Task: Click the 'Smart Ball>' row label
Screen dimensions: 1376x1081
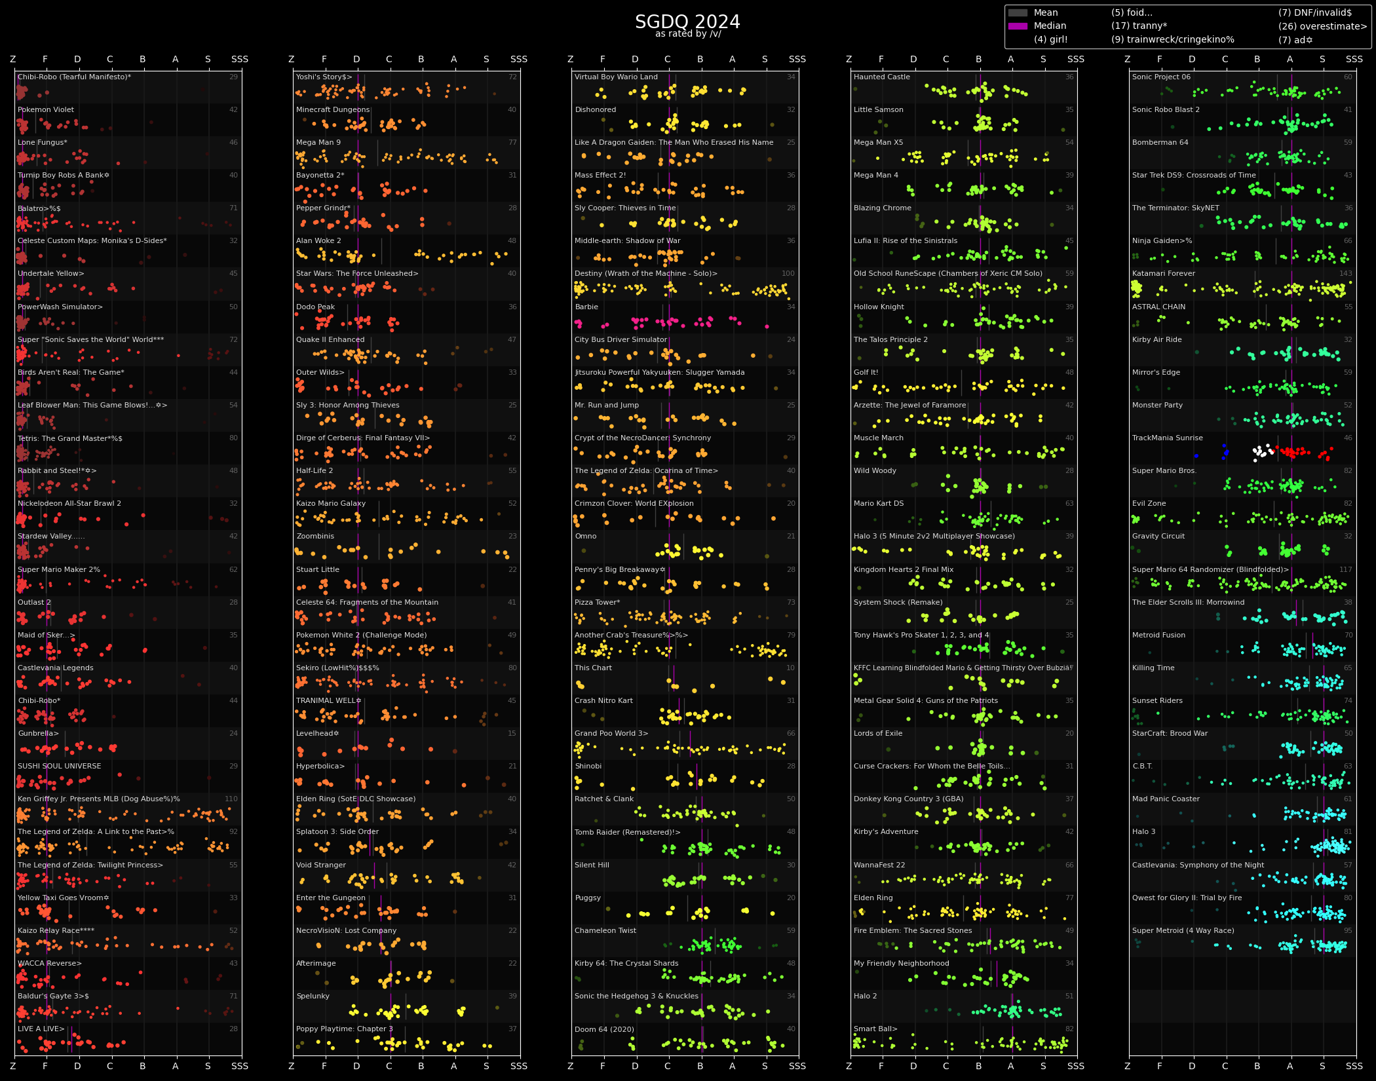Action: click(875, 1029)
